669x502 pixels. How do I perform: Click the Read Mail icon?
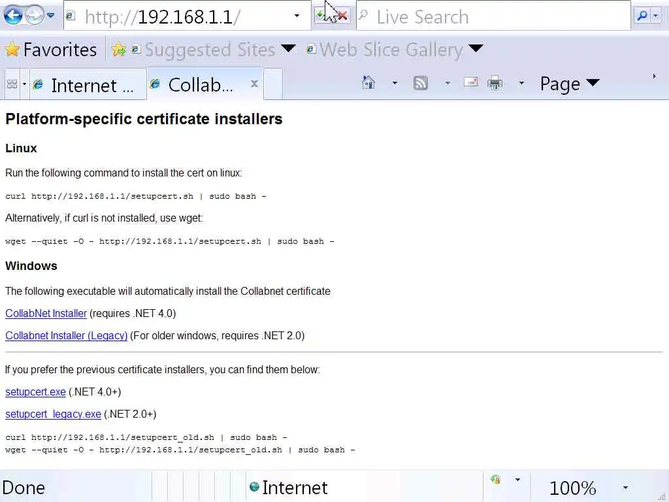tap(470, 82)
